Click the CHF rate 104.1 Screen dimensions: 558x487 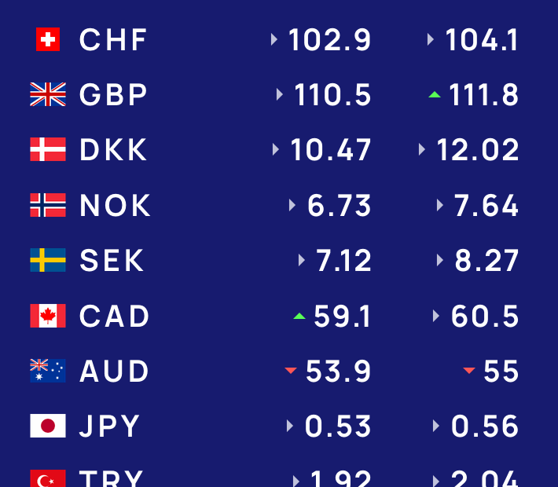point(482,40)
